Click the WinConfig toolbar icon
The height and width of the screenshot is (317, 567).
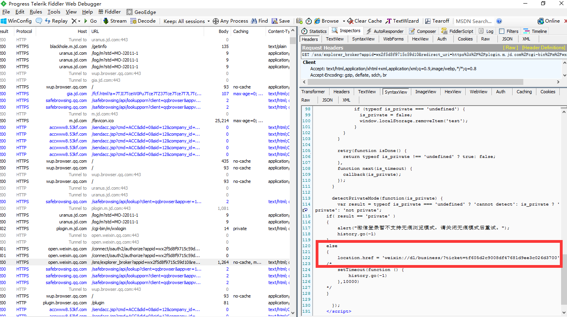4,21
